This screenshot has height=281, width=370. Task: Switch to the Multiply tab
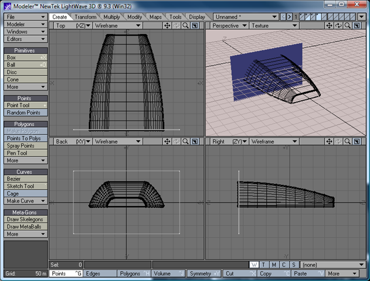click(x=111, y=17)
